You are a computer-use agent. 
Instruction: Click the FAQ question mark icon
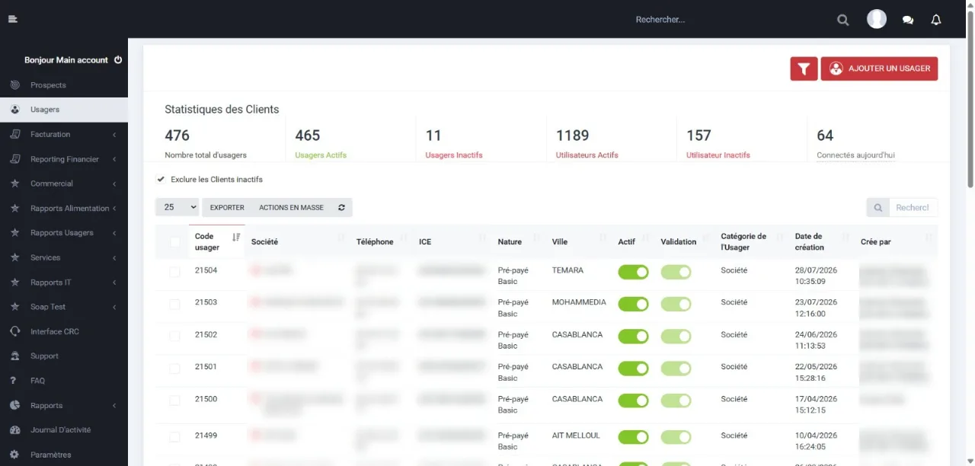pyautogui.click(x=14, y=381)
